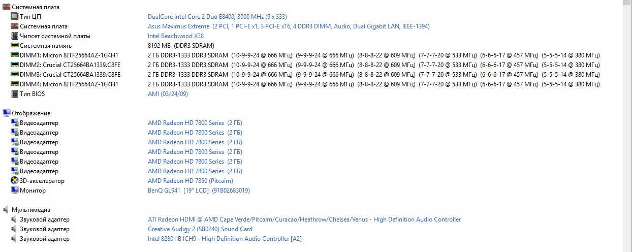Select the DIMM3: Crucial CT25664BA1339.C8FE label
The image size is (632, 252).
point(70,75)
